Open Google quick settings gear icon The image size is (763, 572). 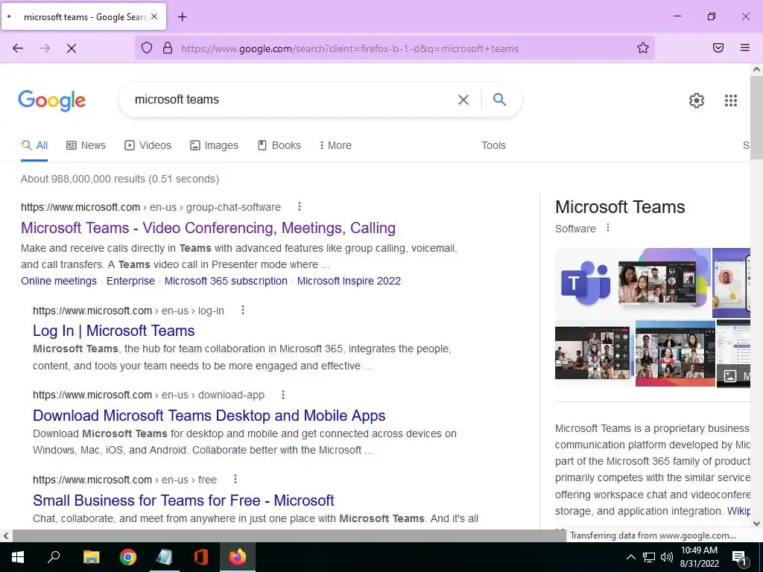(697, 101)
